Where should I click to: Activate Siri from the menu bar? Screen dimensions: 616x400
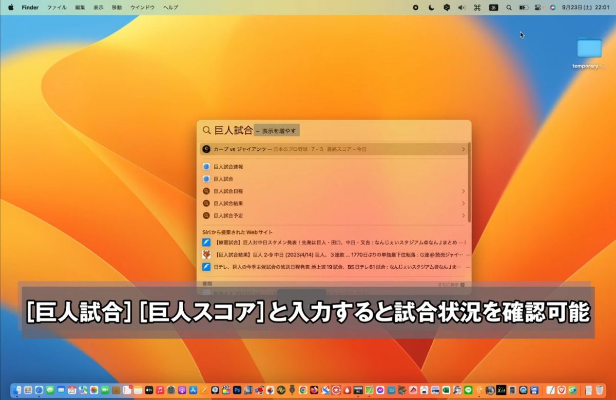[553, 8]
